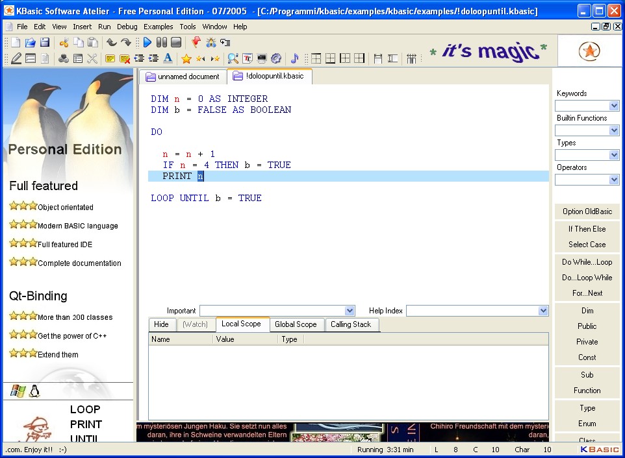Pause execution with the pause icon

(161, 43)
